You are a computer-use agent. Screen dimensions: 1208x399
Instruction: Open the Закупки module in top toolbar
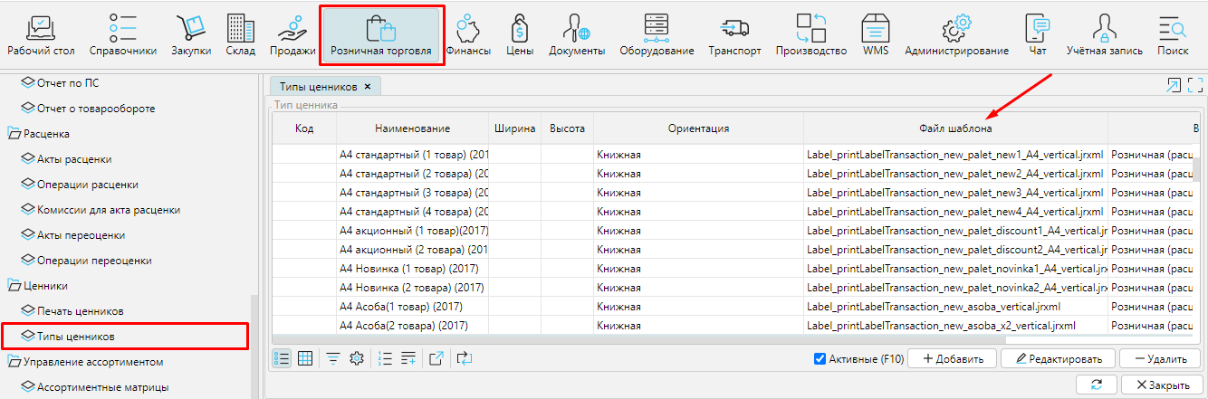coord(191,34)
